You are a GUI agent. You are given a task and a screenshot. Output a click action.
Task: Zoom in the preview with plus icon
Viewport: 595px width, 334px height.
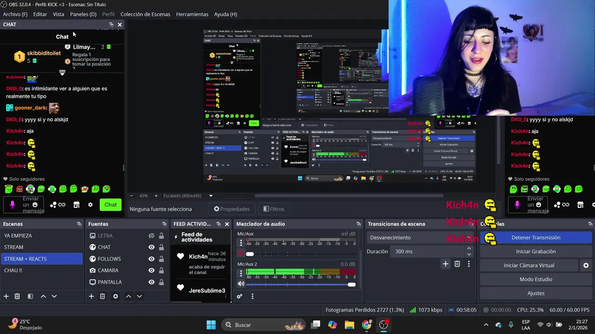pos(156,196)
